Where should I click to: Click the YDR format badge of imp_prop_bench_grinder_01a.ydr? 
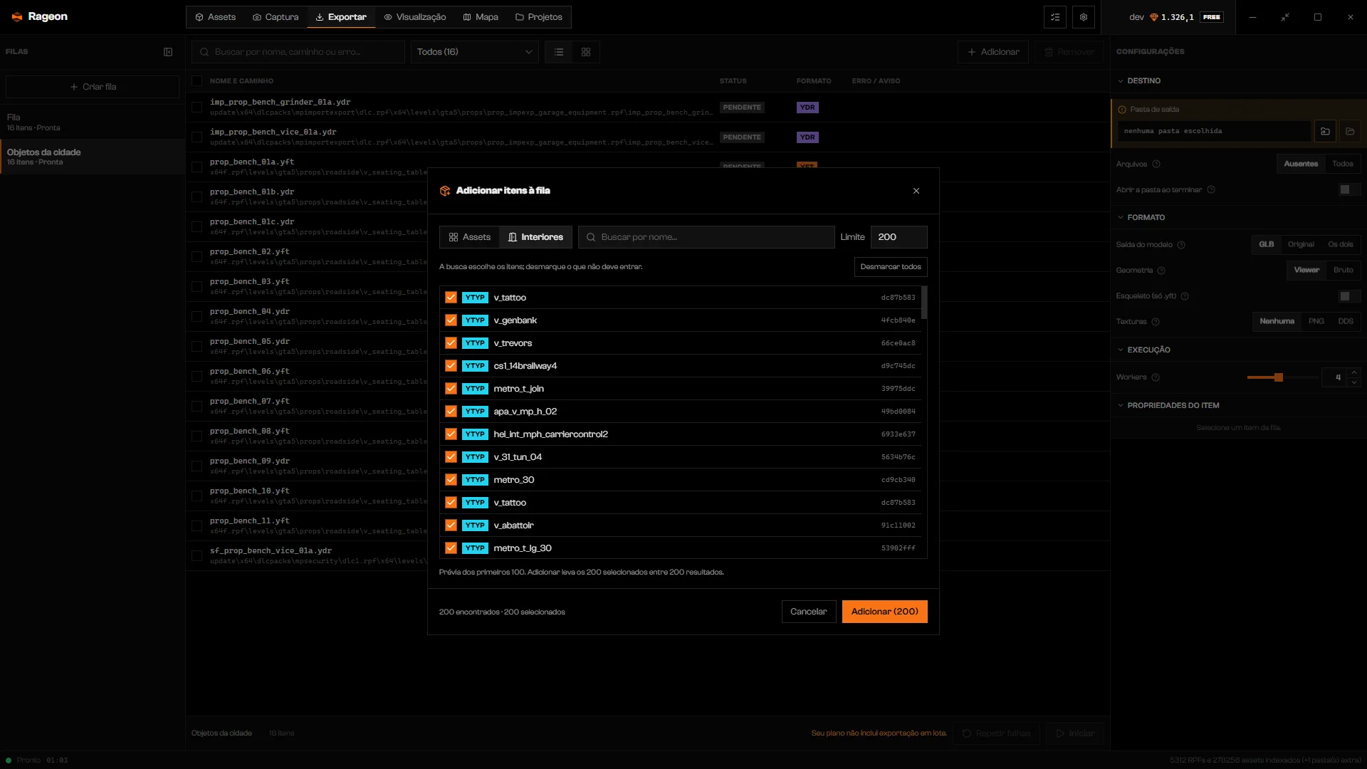click(807, 108)
